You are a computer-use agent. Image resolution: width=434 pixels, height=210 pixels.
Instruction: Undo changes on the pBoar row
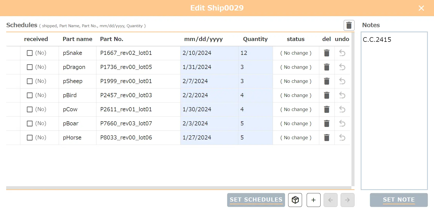coord(342,124)
